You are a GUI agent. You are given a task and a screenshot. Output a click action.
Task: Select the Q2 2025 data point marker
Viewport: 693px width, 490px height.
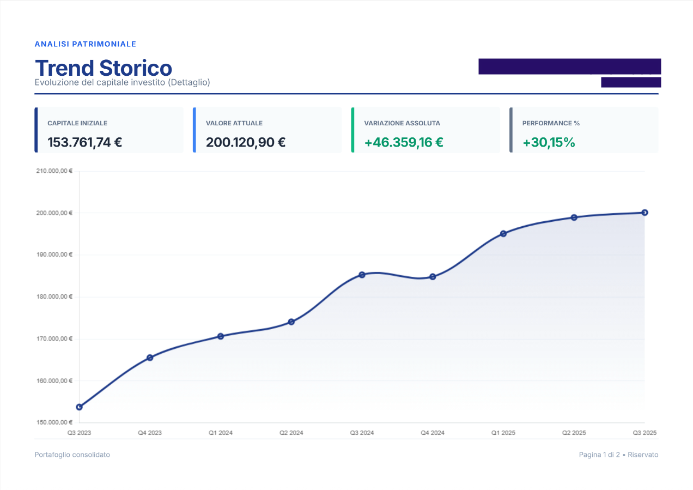[x=574, y=217]
